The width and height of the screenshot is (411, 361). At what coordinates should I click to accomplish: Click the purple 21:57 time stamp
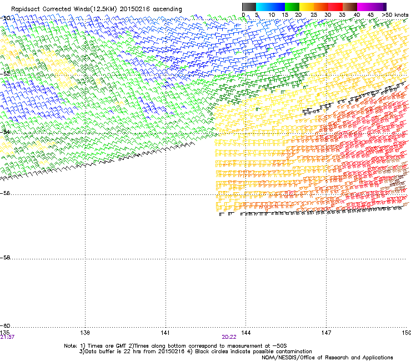7,337
